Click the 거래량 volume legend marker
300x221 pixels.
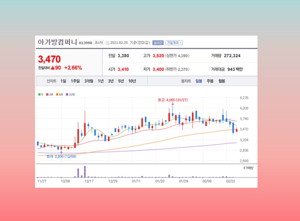pyautogui.click(x=248, y=168)
